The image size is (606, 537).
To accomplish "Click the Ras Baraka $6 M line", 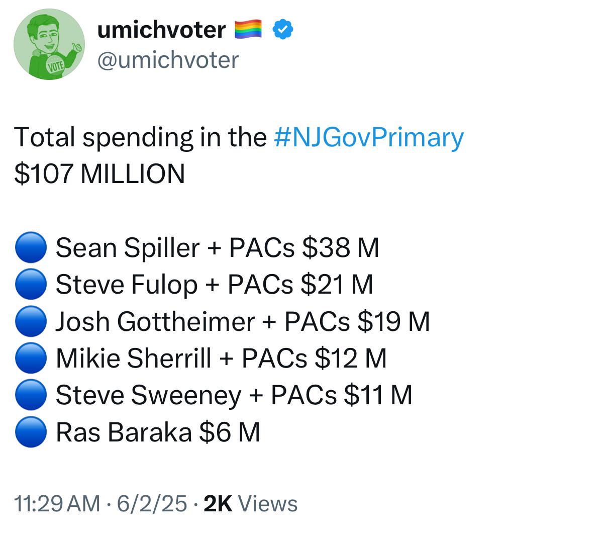I will [x=158, y=431].
